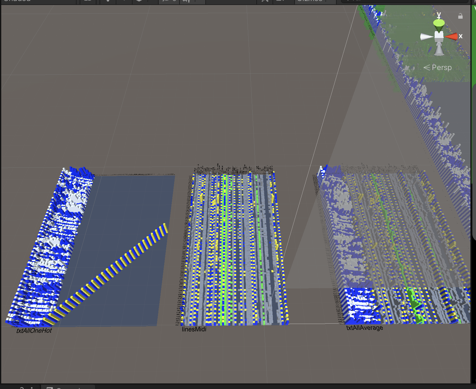Screen dimensions: 476x389
Task: Toggle the 2D view mode button
Action: pos(88,1)
